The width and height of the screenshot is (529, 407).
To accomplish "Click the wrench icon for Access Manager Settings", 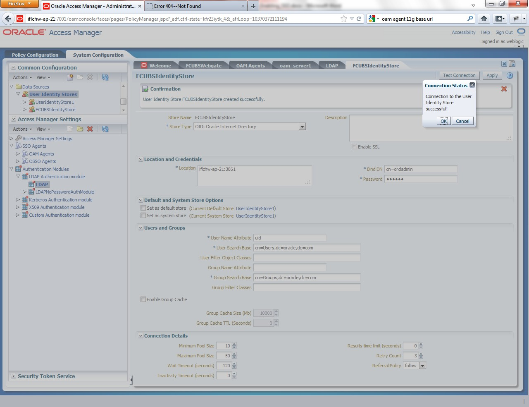I will click(x=19, y=138).
